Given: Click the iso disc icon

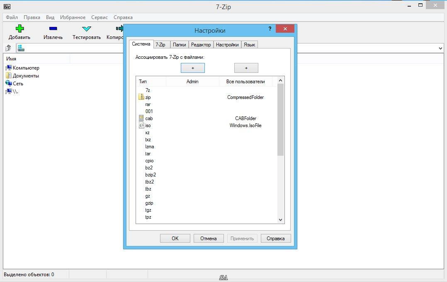Looking at the screenshot, I should click(141, 125).
